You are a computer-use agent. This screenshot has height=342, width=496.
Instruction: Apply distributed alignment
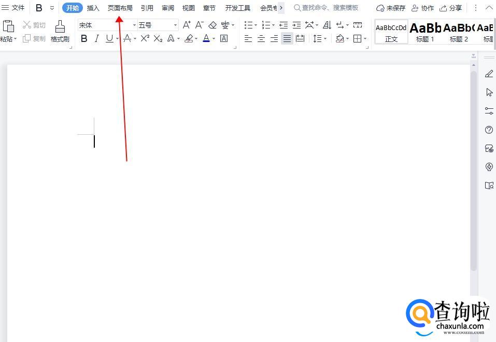pos(300,38)
